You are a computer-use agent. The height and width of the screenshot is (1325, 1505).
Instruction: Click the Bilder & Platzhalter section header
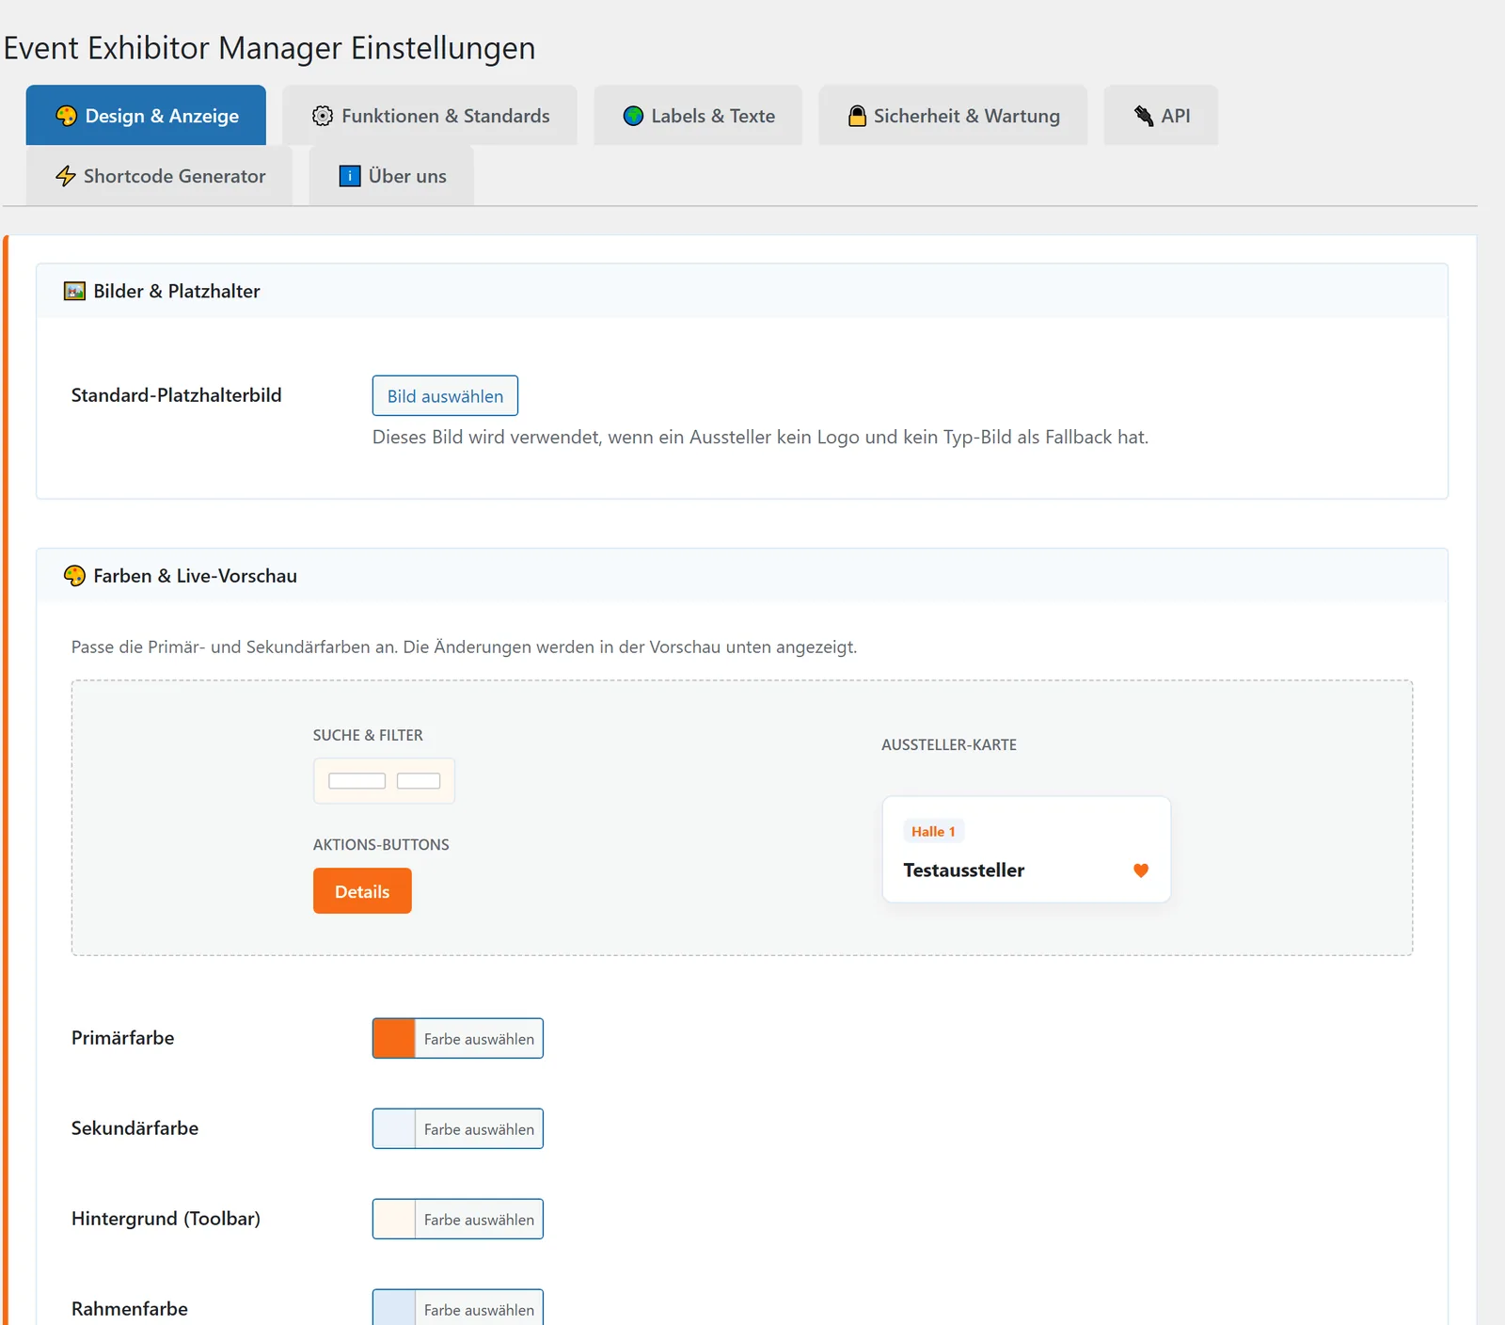click(742, 291)
